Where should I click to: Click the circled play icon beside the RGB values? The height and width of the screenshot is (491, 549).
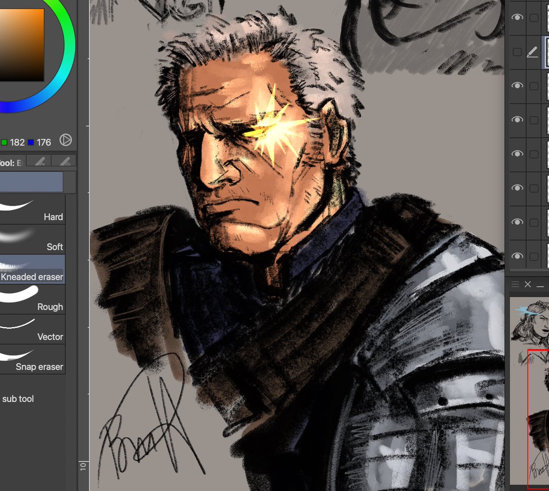(66, 140)
